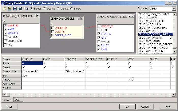This screenshot has height=111, width=178.
Task: Check the BALANCE column checkbox
Action: [x=5, y=37]
